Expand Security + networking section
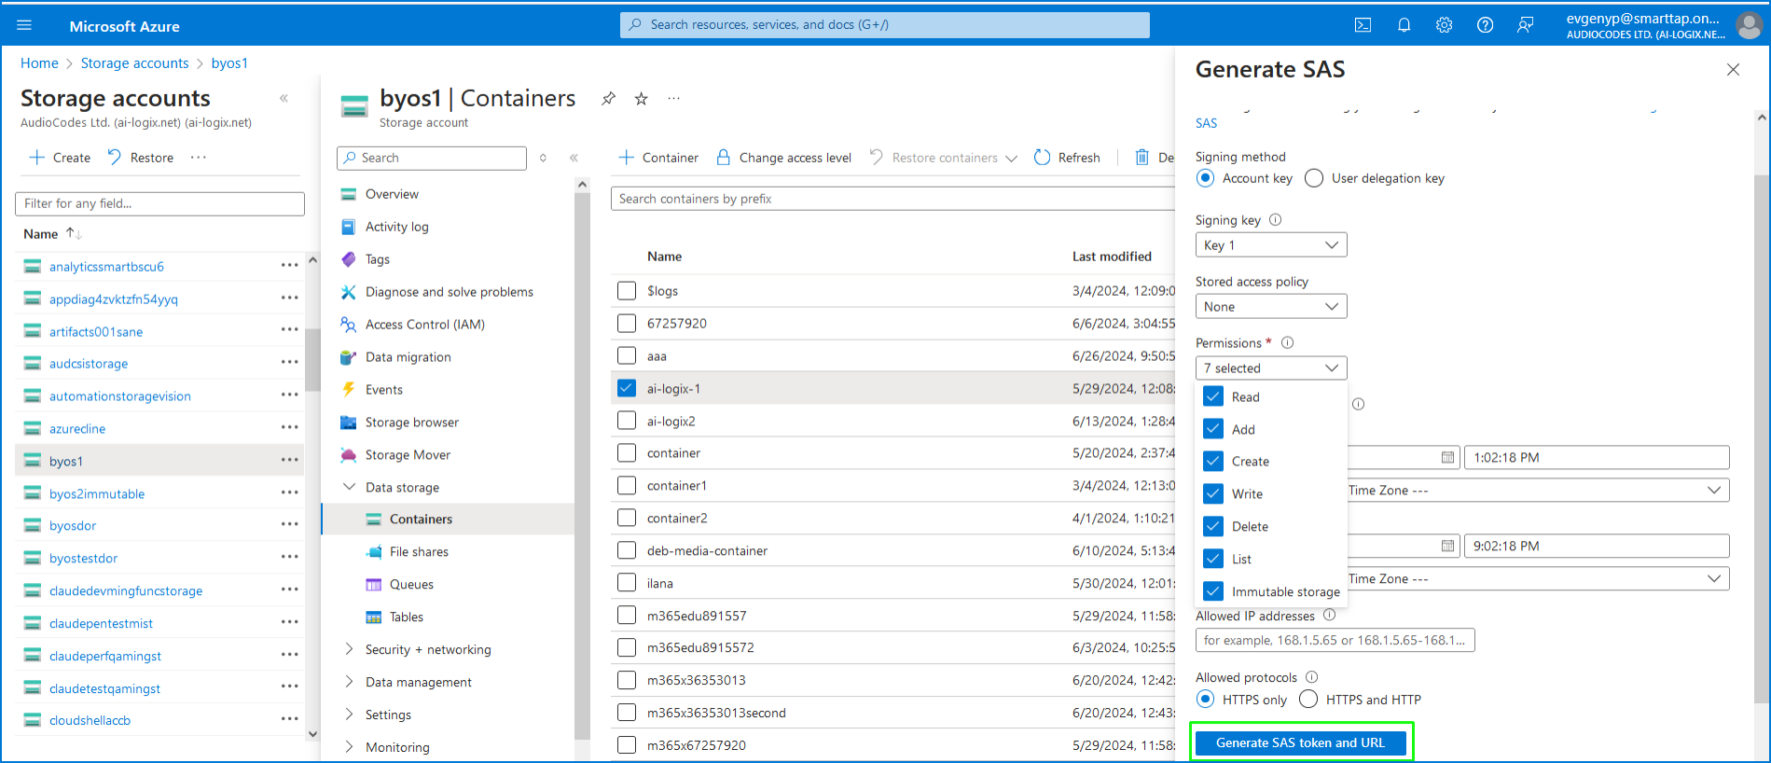 (349, 649)
